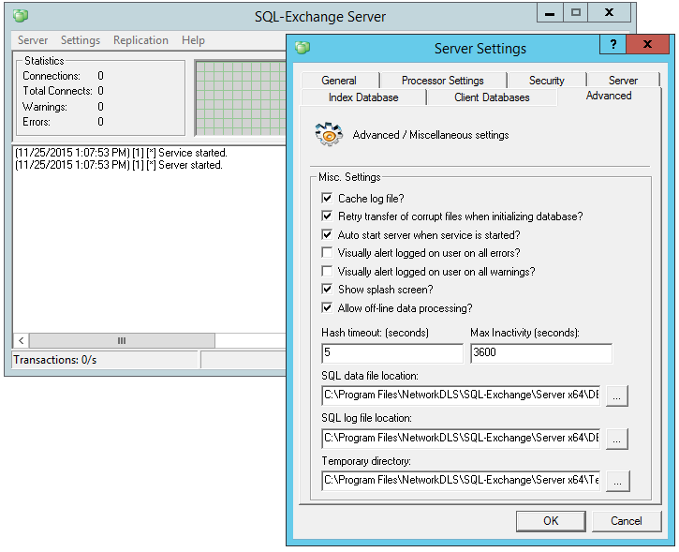The image size is (679, 552).
Task: Click the 'Transactions: 0/s' status bar text
Action: click(55, 360)
